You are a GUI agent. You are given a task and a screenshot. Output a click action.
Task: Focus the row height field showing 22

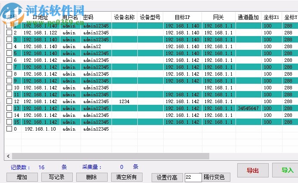tap(193, 177)
